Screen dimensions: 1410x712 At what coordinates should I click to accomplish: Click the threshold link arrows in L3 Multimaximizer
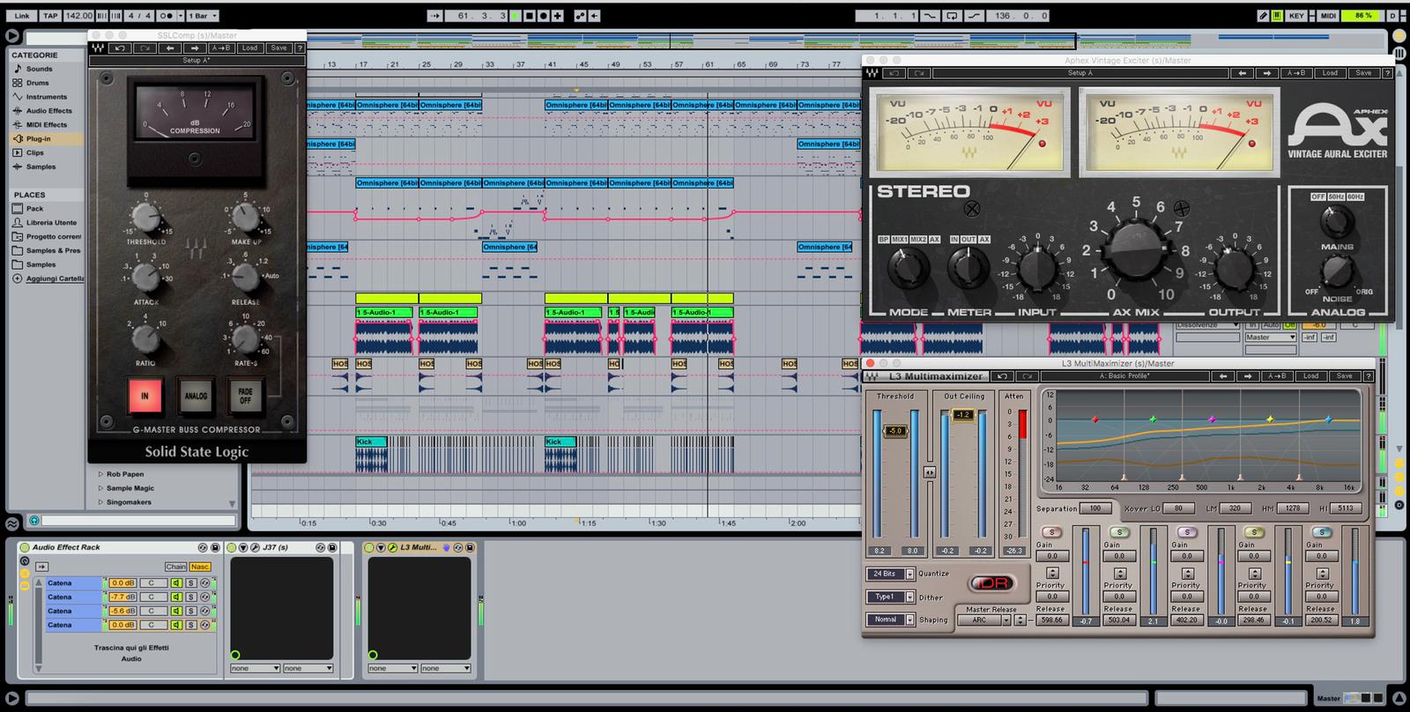pyautogui.click(x=929, y=472)
